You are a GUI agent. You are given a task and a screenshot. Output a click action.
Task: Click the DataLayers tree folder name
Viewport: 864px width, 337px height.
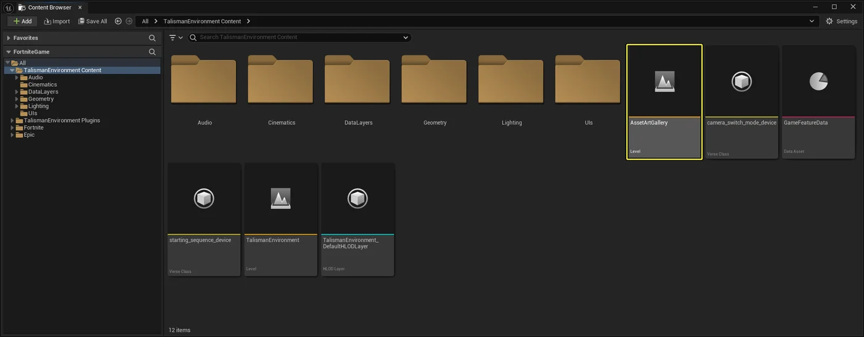click(x=43, y=92)
